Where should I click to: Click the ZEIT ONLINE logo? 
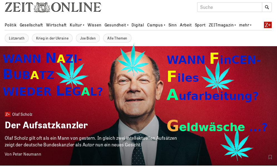(x=53, y=7)
